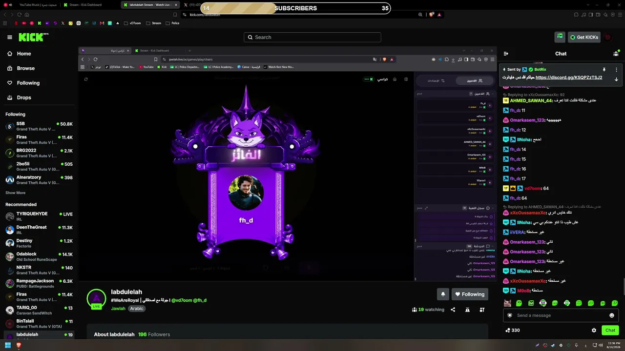This screenshot has height=351, width=625.
Task: Open the Kick hamburger menu
Action: click(10, 37)
